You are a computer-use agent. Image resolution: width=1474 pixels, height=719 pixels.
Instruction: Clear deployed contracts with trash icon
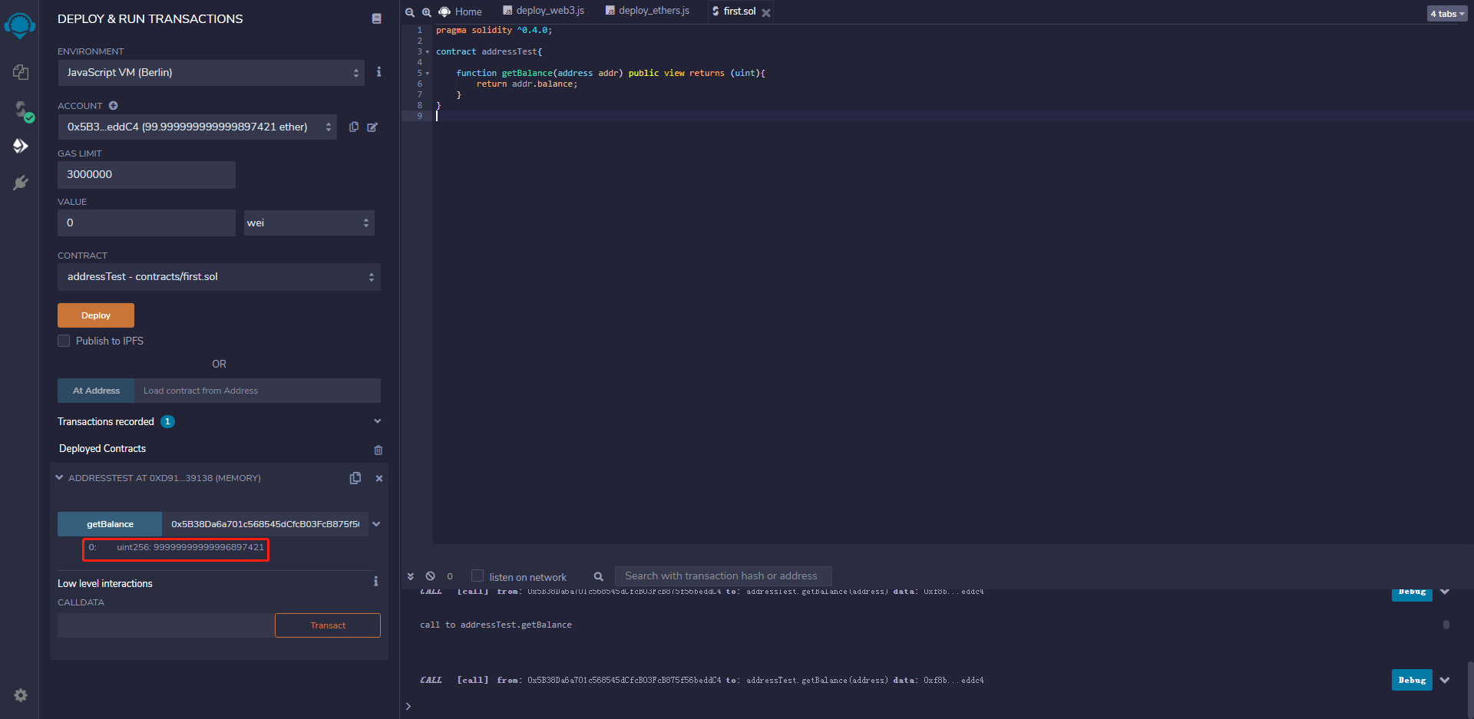click(378, 450)
